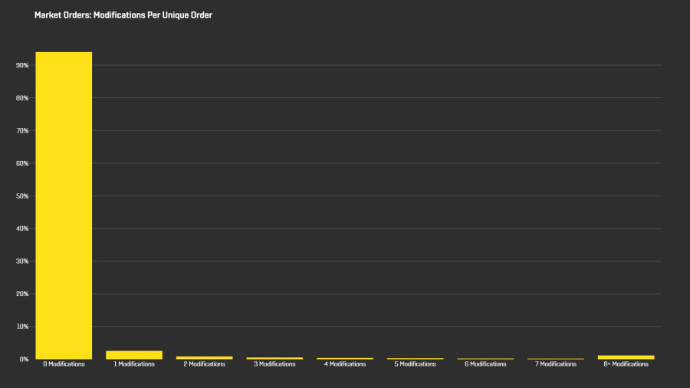Click the 20% y-axis label
The height and width of the screenshot is (388, 690).
pos(22,294)
